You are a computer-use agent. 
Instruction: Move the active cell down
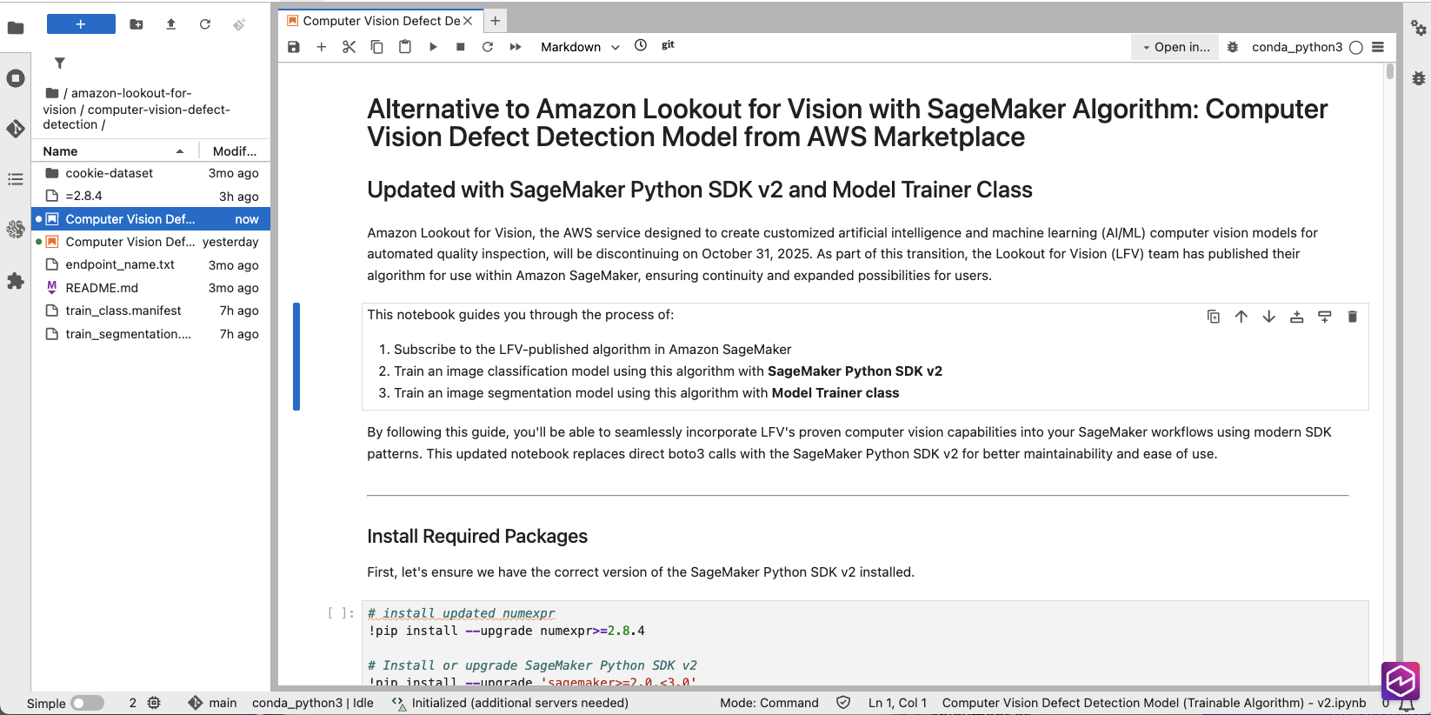click(1268, 317)
